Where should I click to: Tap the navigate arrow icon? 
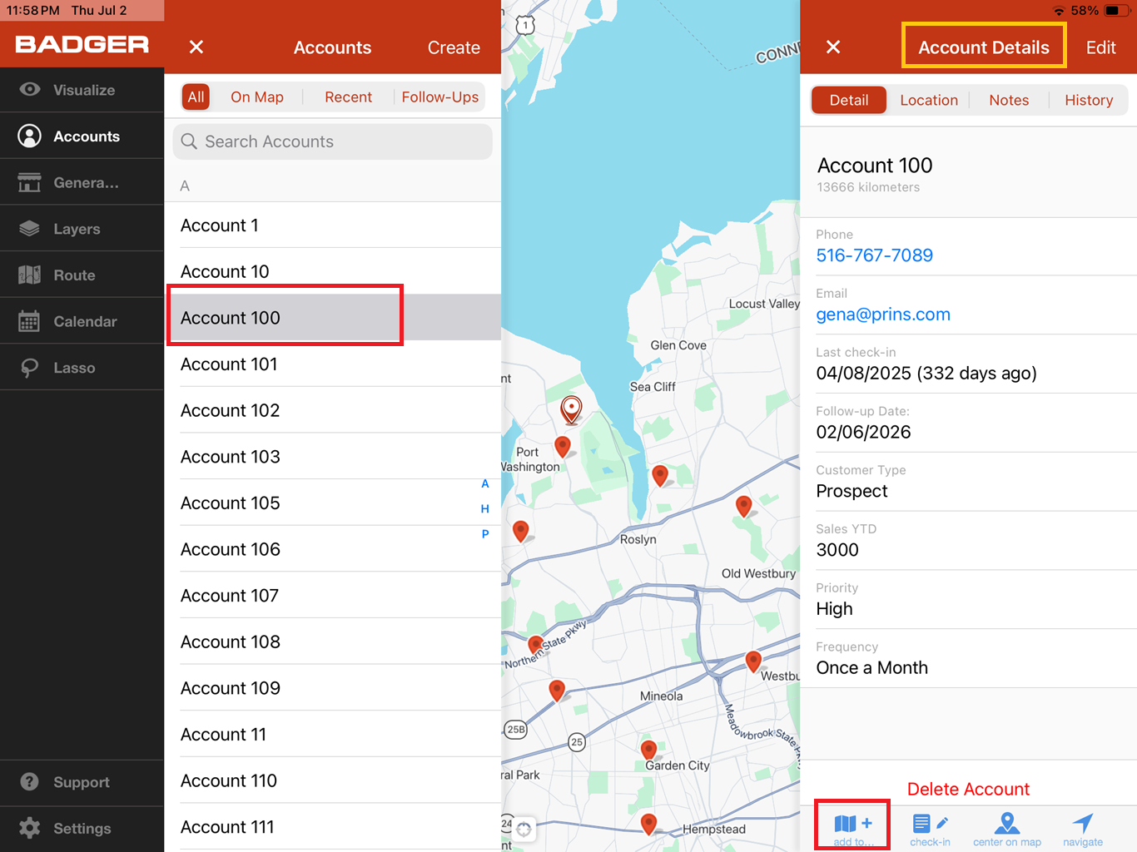[x=1083, y=824]
